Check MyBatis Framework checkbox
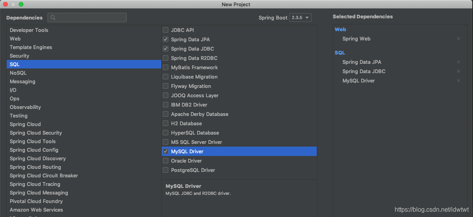This screenshot has height=217, width=473. pyautogui.click(x=166, y=67)
